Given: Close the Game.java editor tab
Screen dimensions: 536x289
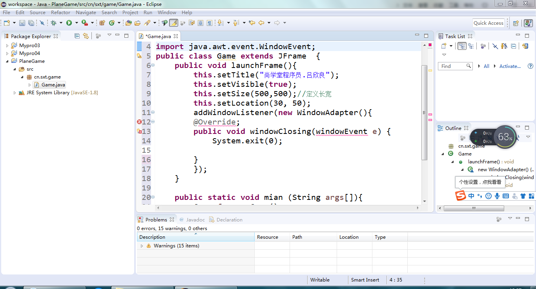Looking at the screenshot, I should click(176, 36).
